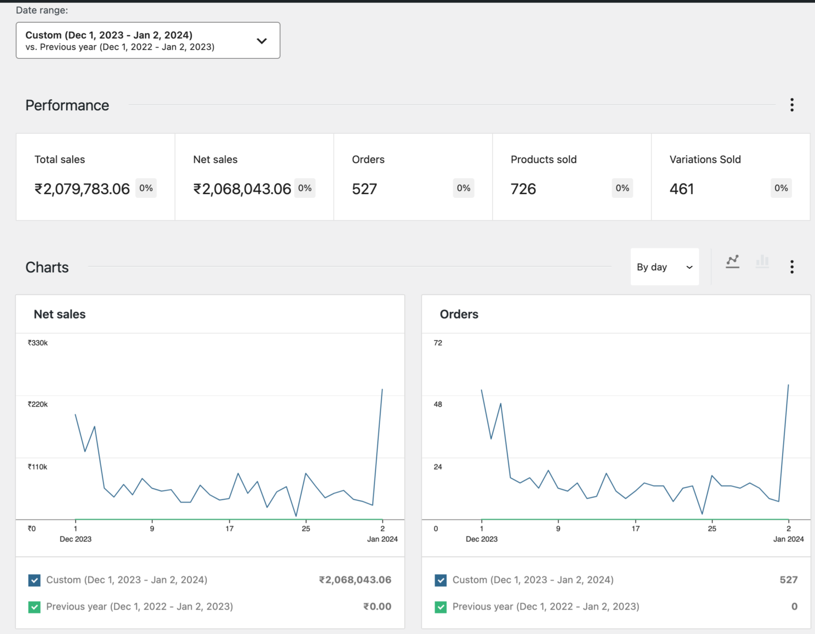Switch charts to bar chart view
This screenshot has height=634, width=815.
tap(762, 261)
